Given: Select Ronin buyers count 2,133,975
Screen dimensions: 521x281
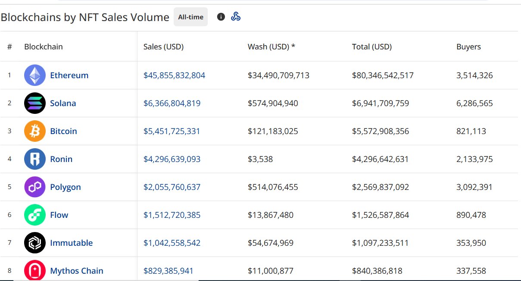Looking at the screenshot, I should [x=474, y=159].
